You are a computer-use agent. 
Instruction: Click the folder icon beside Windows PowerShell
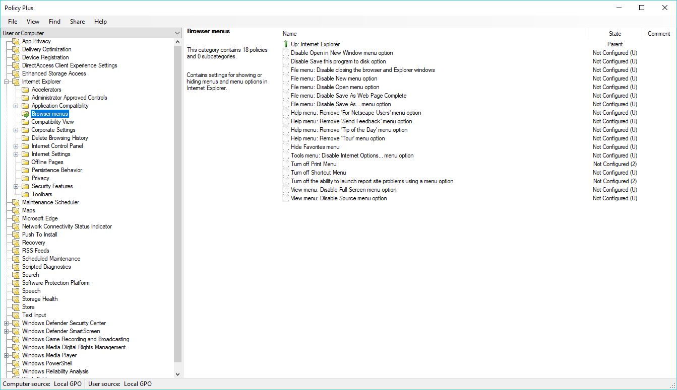16,363
